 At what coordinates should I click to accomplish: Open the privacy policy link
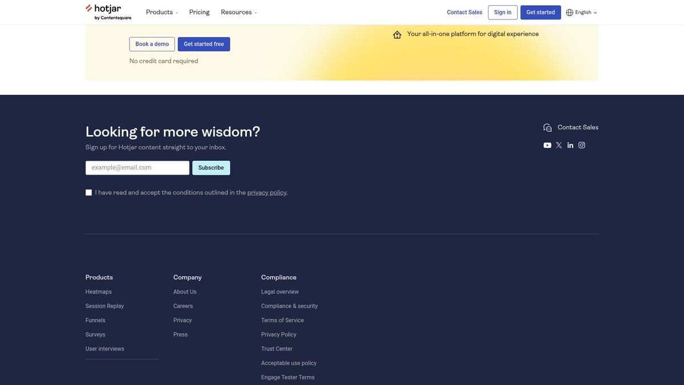266,192
